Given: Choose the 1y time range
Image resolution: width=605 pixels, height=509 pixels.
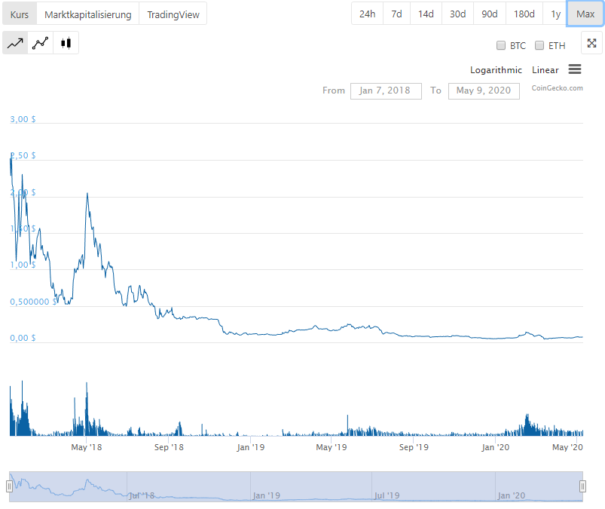Looking at the screenshot, I should (x=555, y=14).
